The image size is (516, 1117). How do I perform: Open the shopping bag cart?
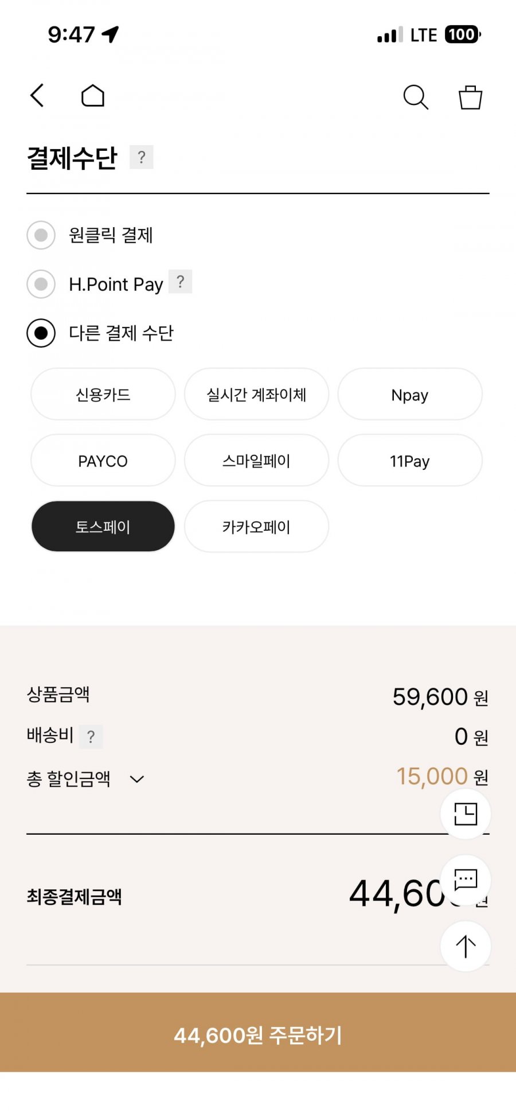coord(470,97)
